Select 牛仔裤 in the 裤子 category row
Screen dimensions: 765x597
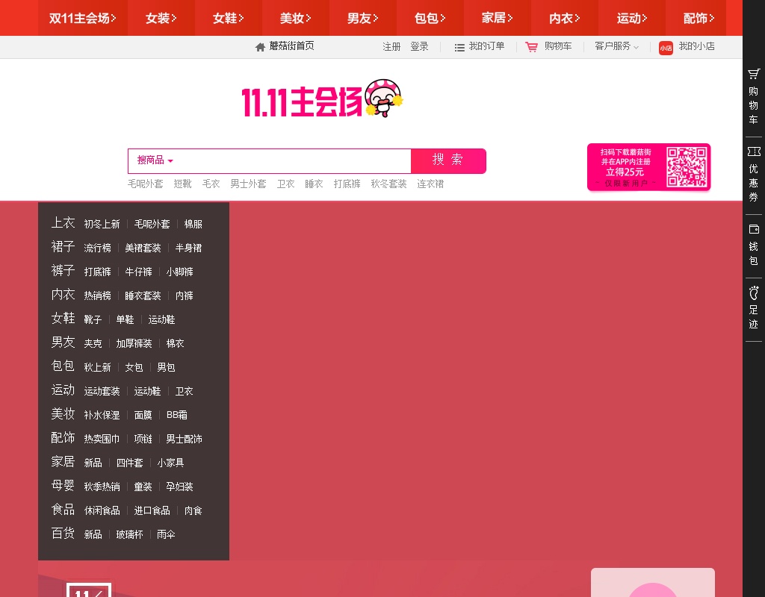pos(138,272)
